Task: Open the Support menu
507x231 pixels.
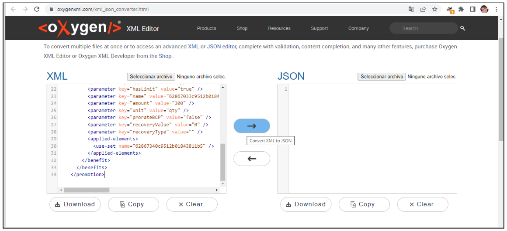Action: pos(319,28)
